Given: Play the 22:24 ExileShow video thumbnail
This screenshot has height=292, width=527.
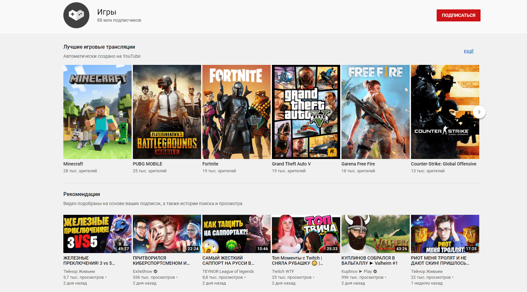Looking at the screenshot, I should pyautogui.click(x=167, y=234).
